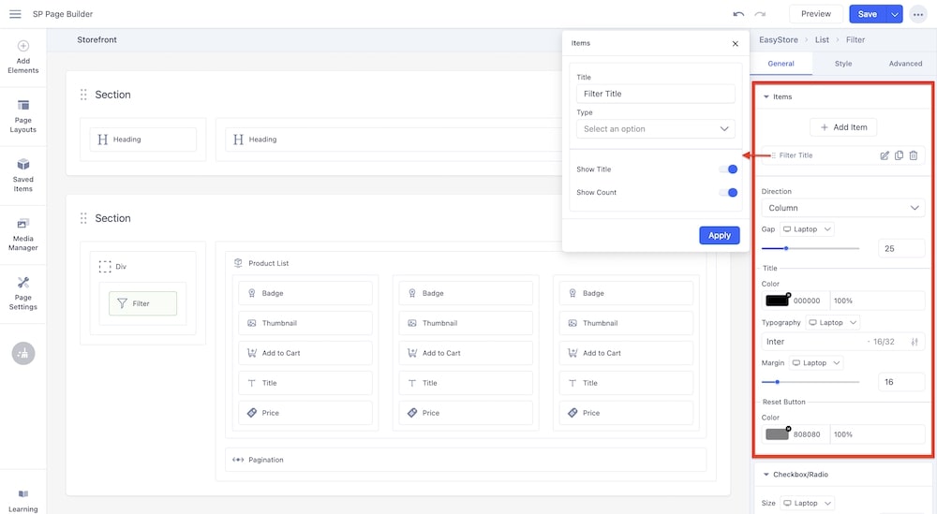Image resolution: width=937 pixels, height=514 pixels.
Task: Open the Type select dropdown
Action: (x=656, y=129)
